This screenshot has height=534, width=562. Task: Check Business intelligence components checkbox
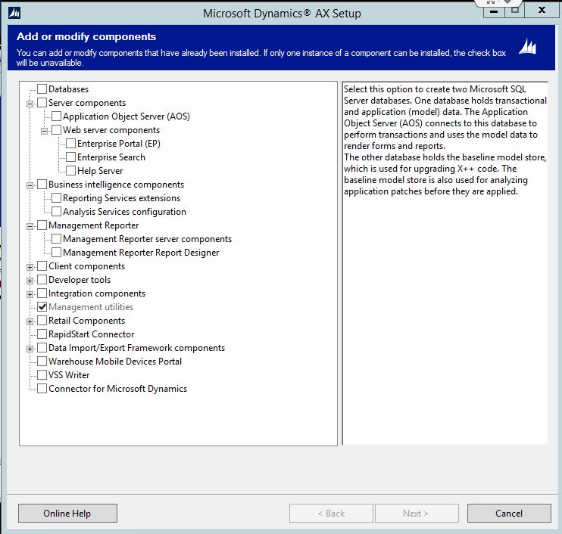coord(42,184)
